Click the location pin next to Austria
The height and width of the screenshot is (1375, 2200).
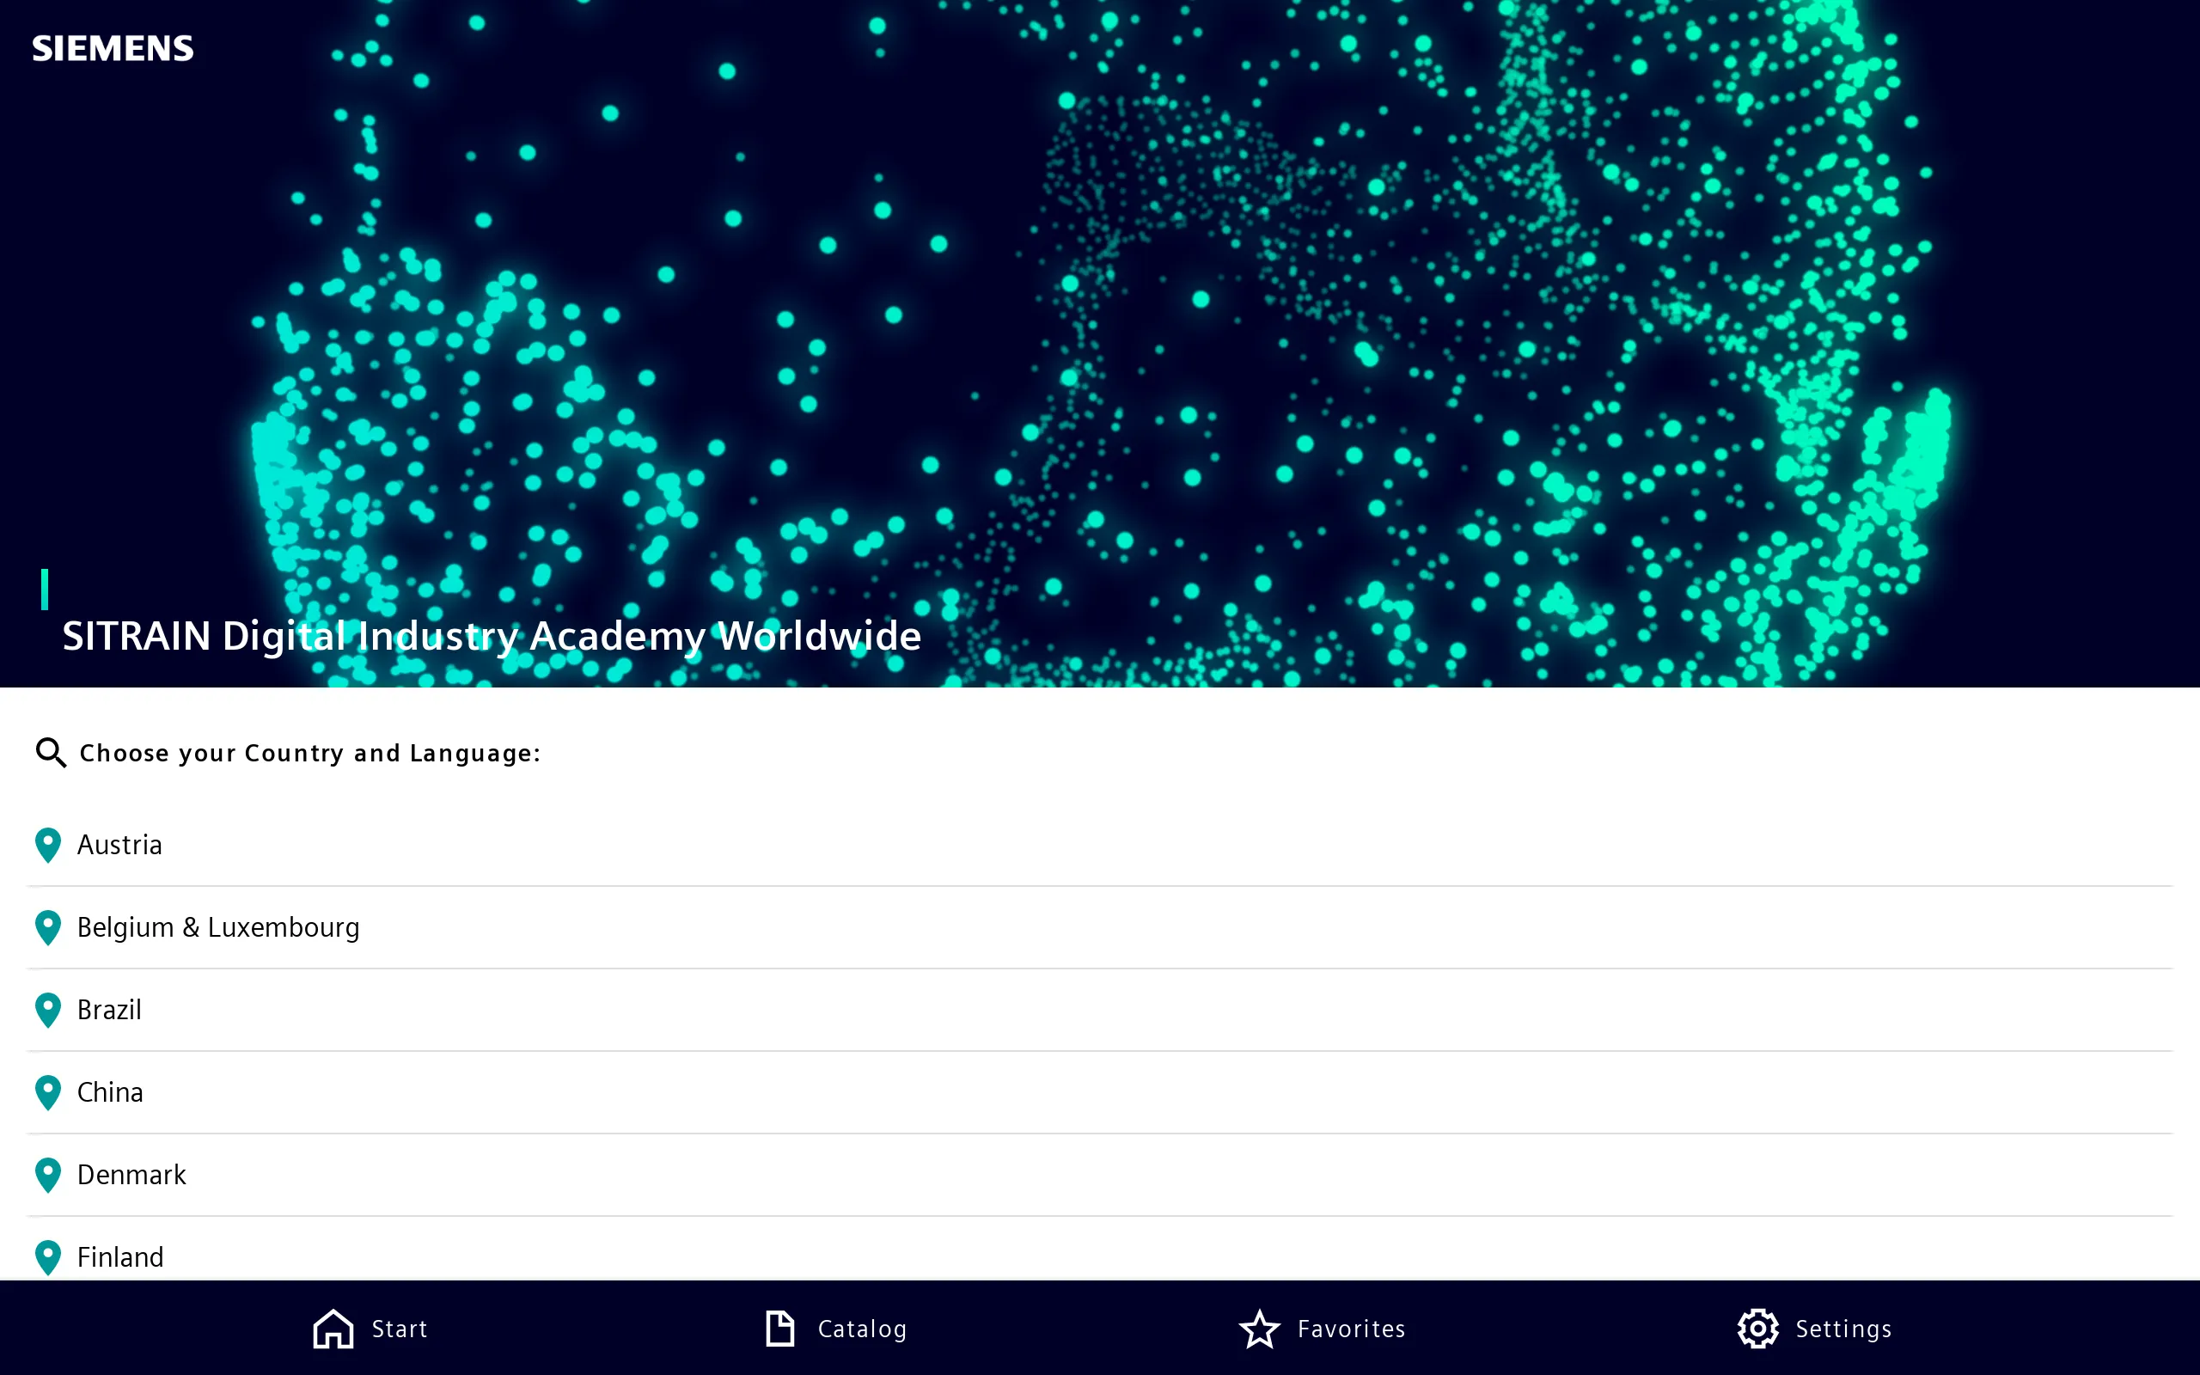pyautogui.click(x=48, y=845)
